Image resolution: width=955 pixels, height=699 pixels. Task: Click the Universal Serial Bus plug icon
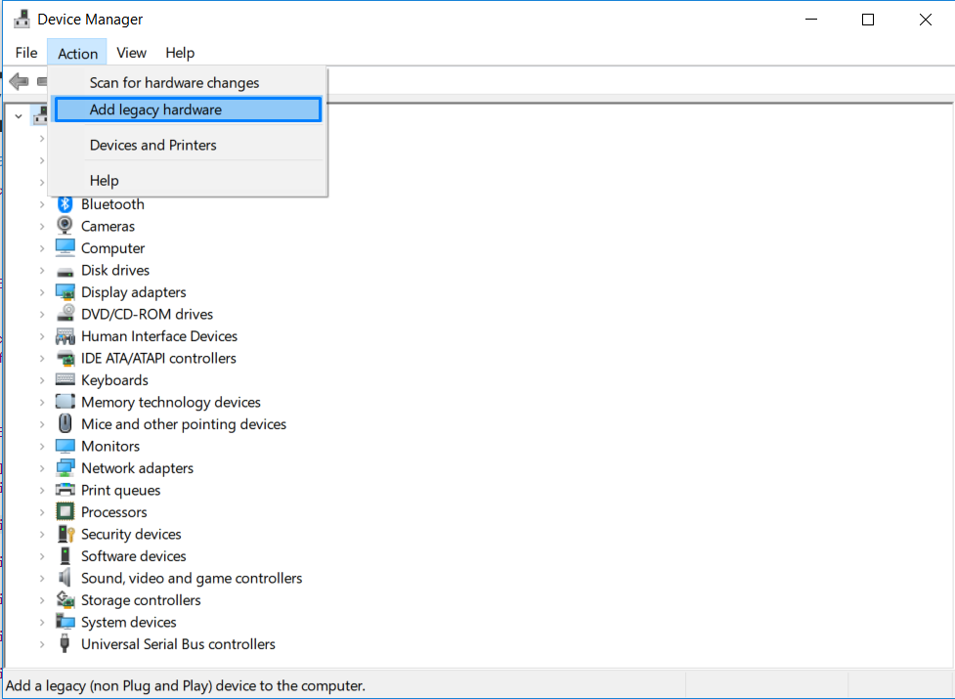(65, 643)
